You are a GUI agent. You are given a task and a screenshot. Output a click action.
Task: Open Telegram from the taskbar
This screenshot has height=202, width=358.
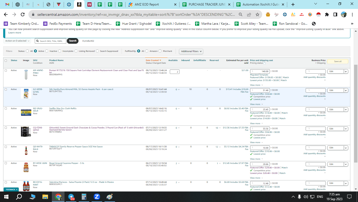(71, 197)
